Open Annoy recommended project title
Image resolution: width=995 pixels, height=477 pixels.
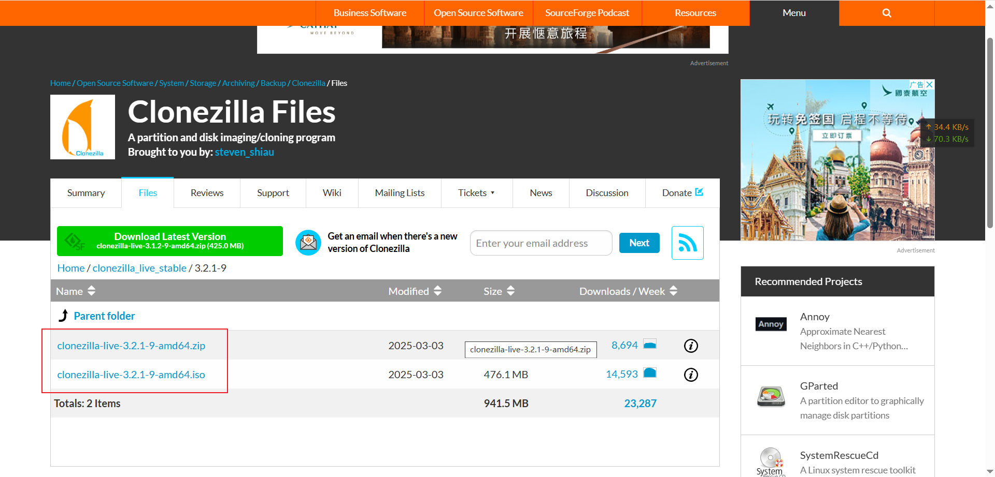[x=815, y=317]
